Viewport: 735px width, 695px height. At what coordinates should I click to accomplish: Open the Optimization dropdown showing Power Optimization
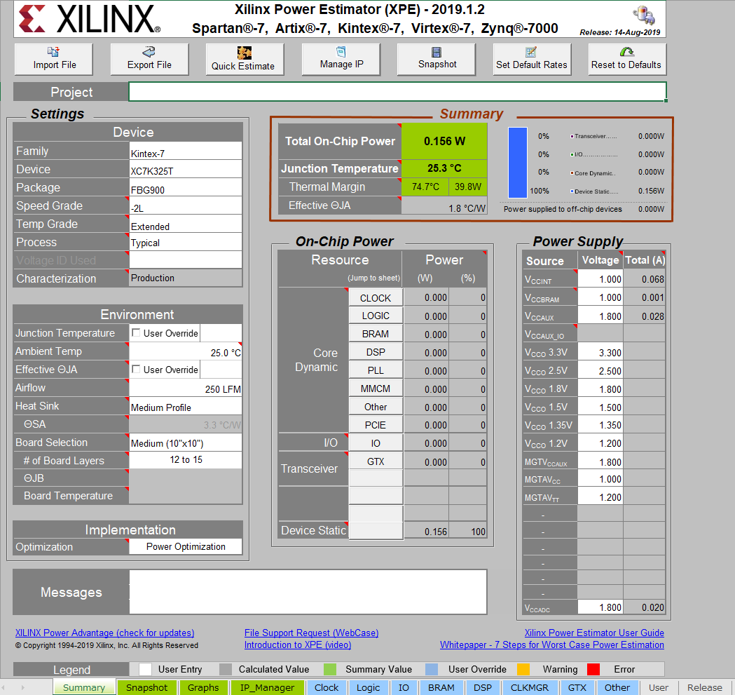[186, 547]
